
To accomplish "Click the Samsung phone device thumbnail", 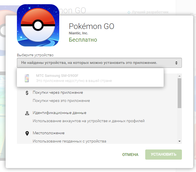I will [27, 78].
